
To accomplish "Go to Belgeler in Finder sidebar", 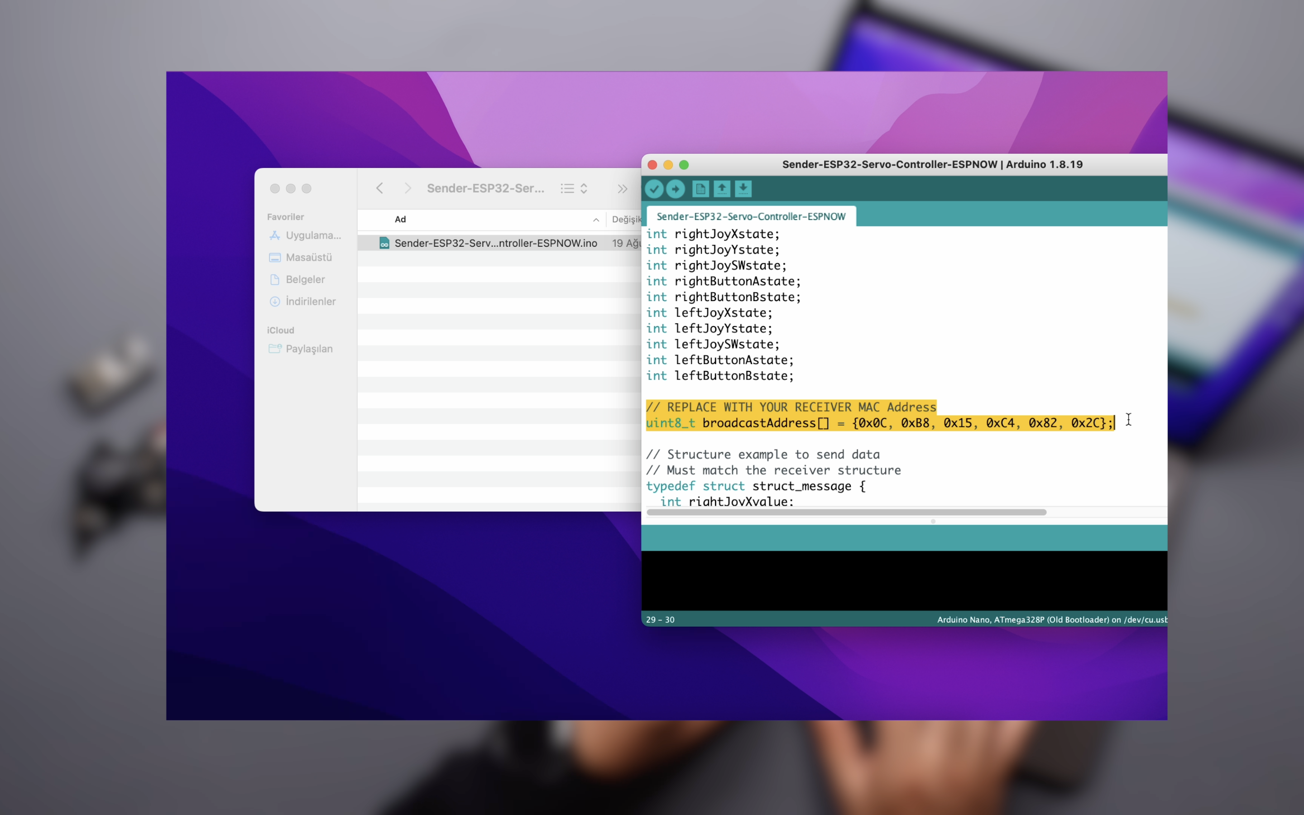I will coord(305,279).
